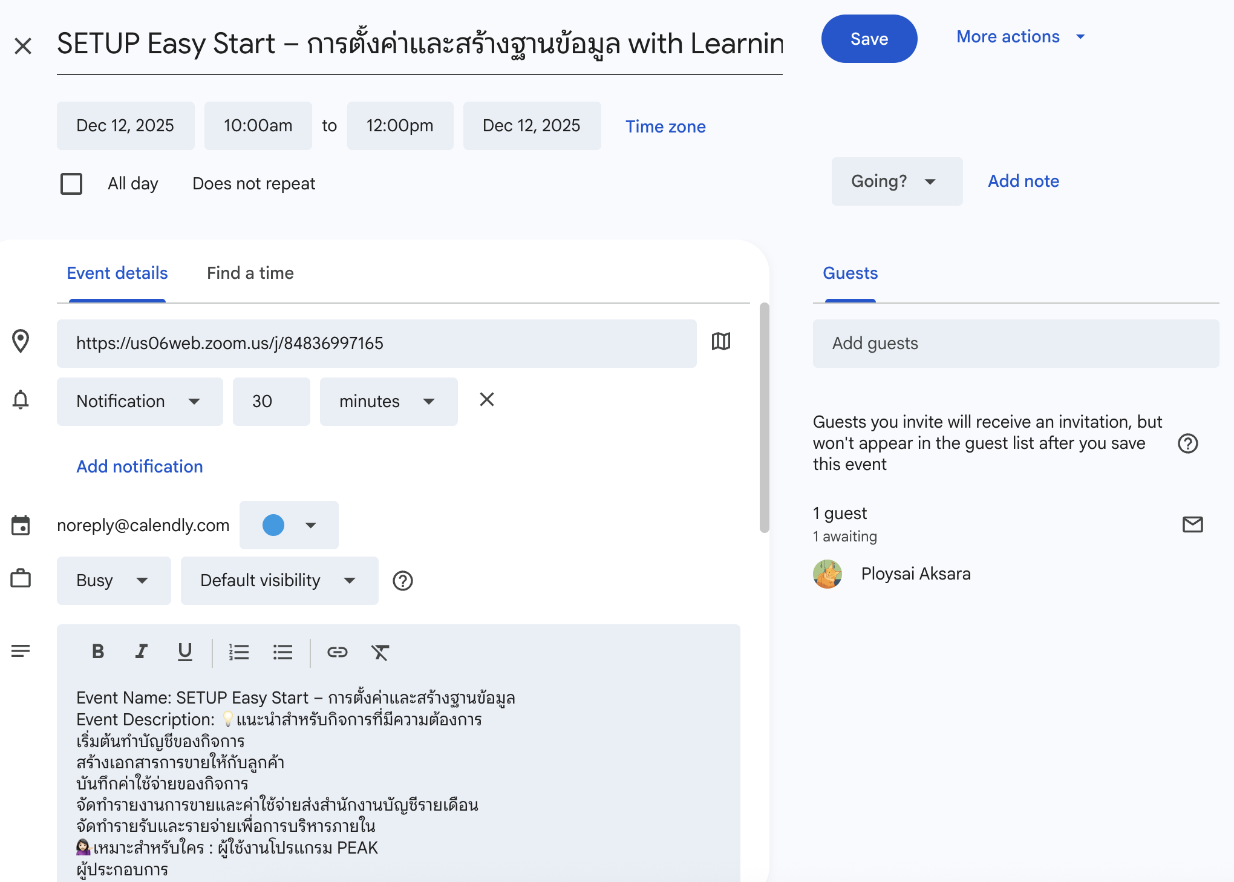The height and width of the screenshot is (882, 1234).
Task: Click the insert link icon
Action: (337, 652)
